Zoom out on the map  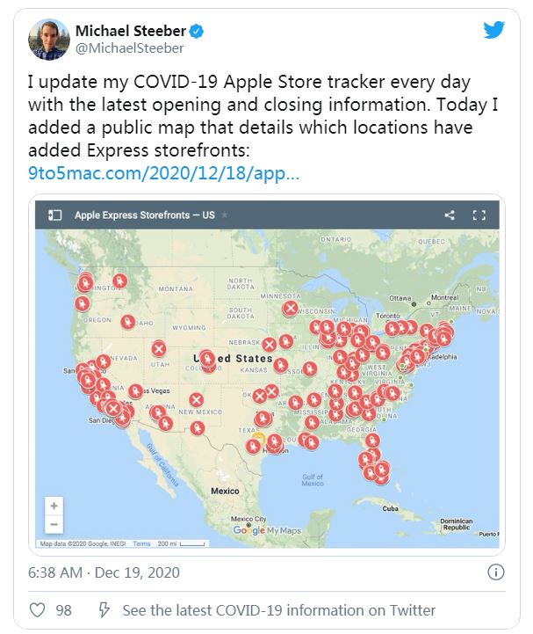click(54, 524)
